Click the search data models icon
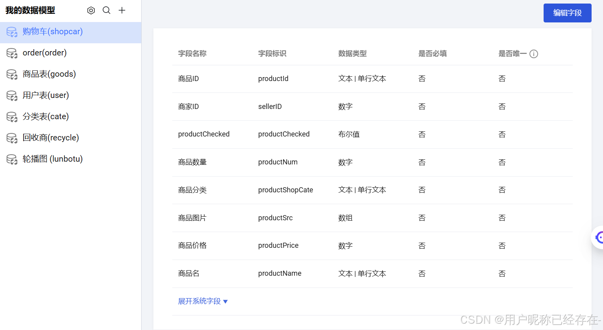This screenshot has height=330, width=603. (107, 11)
